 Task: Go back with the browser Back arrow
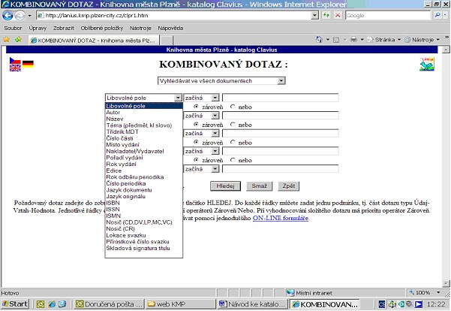9,14
